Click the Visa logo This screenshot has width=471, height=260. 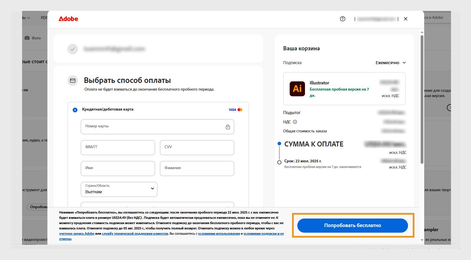[232, 110]
